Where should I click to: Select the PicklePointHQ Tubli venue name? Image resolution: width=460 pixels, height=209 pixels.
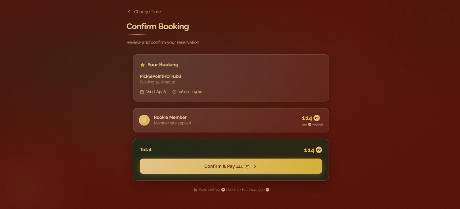click(160, 76)
